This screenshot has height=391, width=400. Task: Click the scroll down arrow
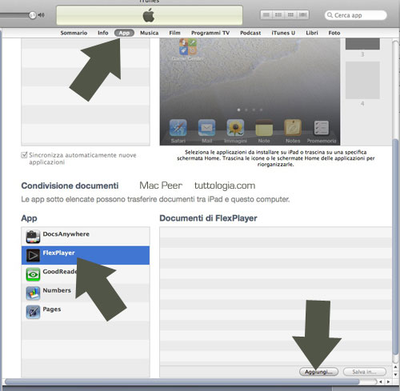tap(395, 375)
